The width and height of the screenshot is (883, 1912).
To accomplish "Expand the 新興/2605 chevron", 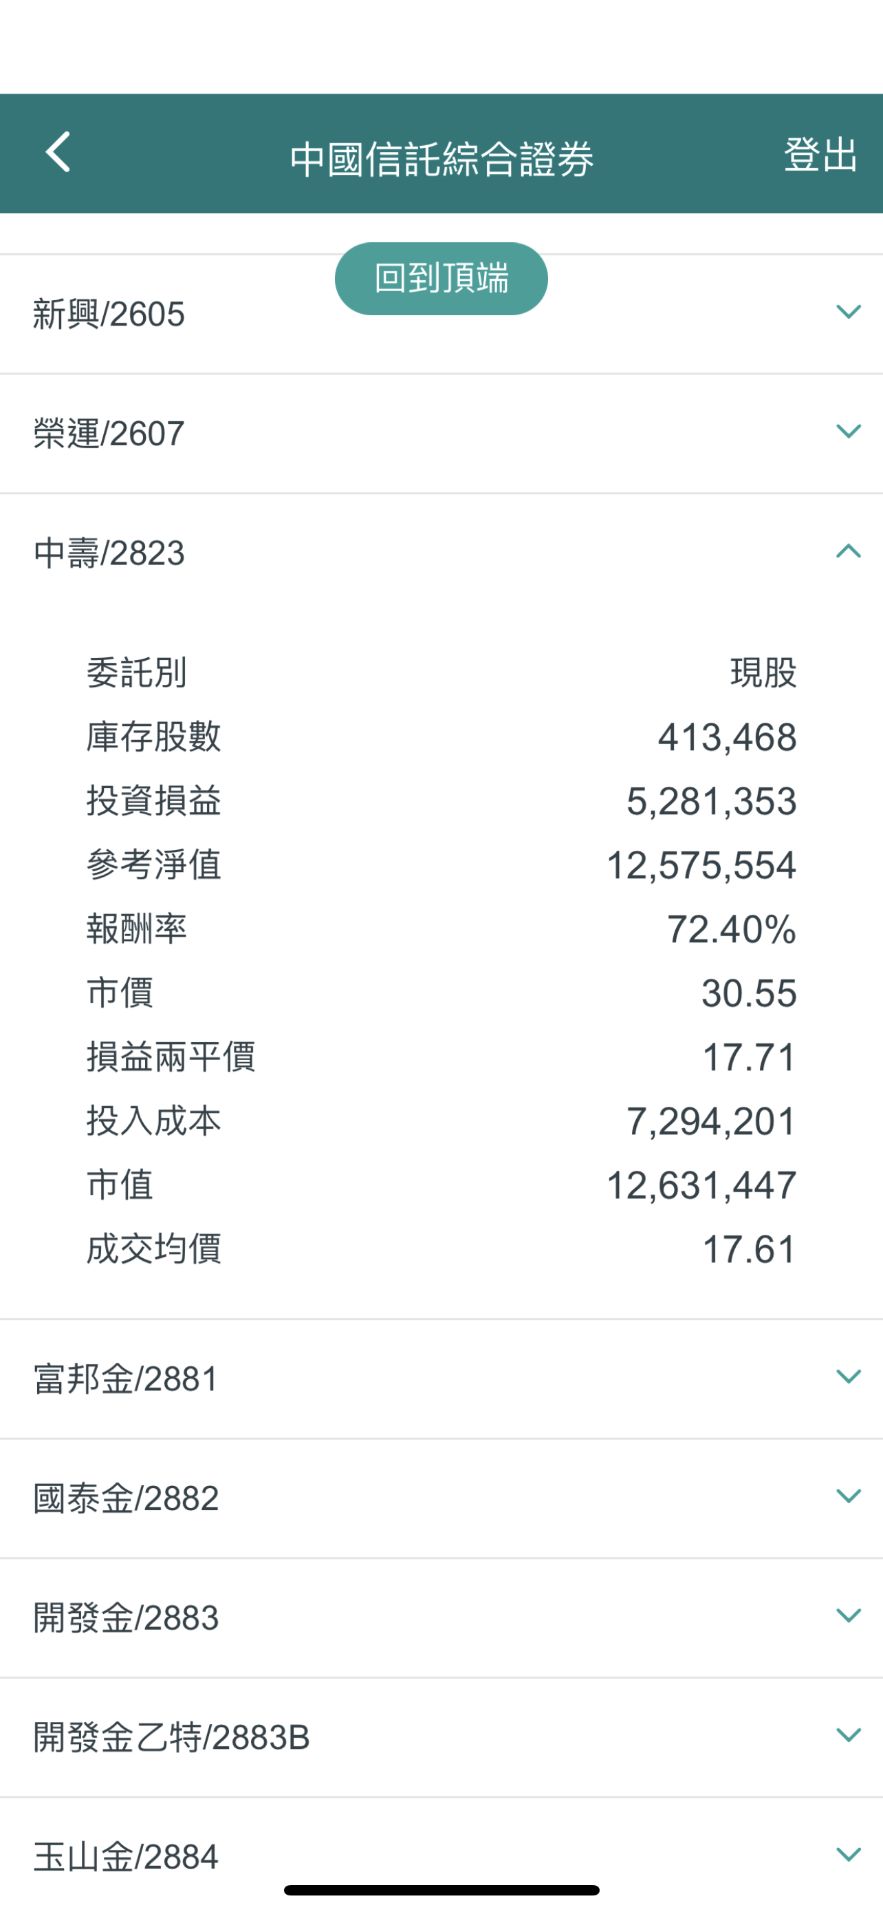I will coord(848,312).
